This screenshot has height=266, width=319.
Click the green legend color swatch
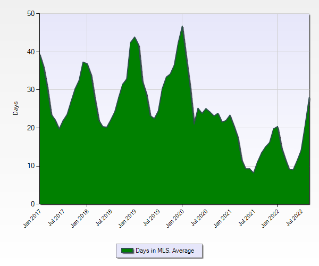[127, 251]
